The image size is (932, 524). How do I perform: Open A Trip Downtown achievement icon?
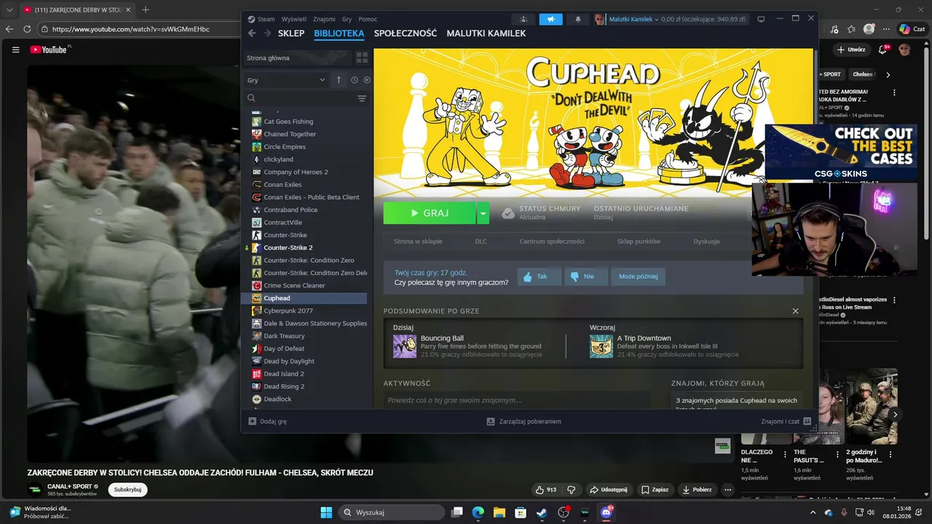point(601,346)
